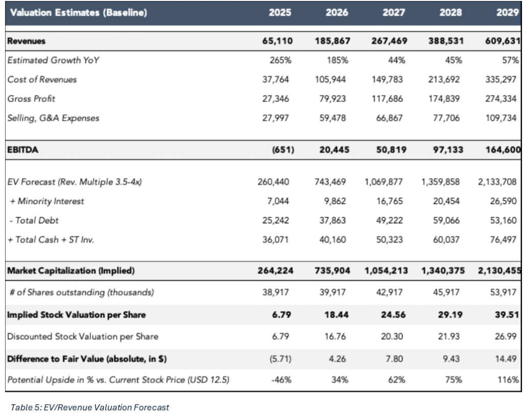Select the 2028 column header

[x=450, y=13]
